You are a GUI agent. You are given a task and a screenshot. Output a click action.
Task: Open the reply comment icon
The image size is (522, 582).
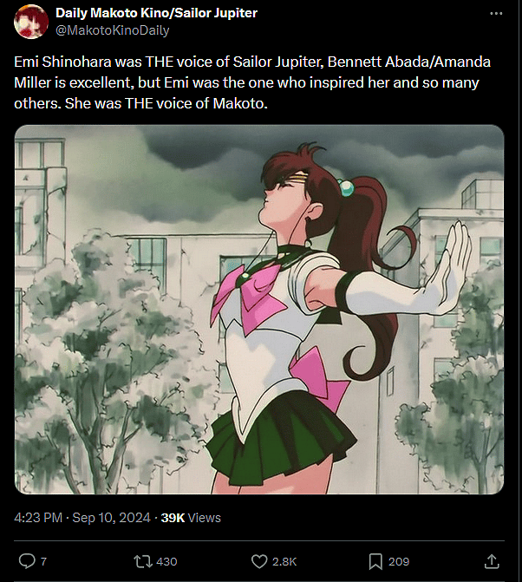click(x=27, y=561)
